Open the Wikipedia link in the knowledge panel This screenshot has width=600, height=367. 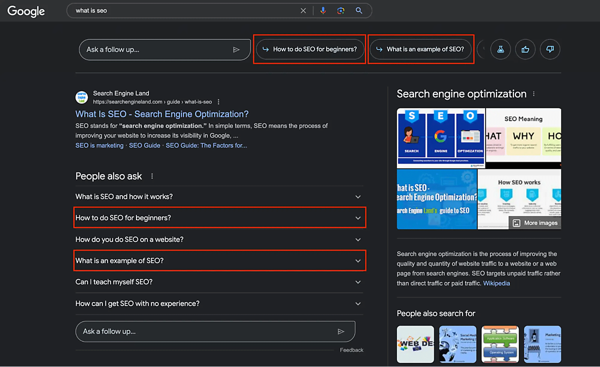coord(496,283)
